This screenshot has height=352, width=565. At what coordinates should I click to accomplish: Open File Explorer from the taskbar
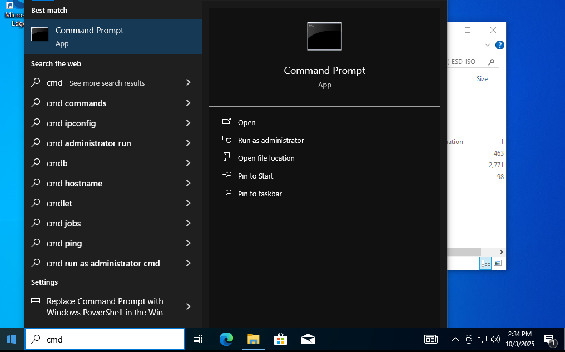click(254, 339)
